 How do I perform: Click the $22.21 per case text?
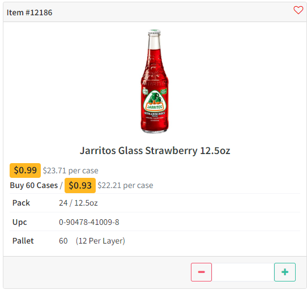click(125, 185)
